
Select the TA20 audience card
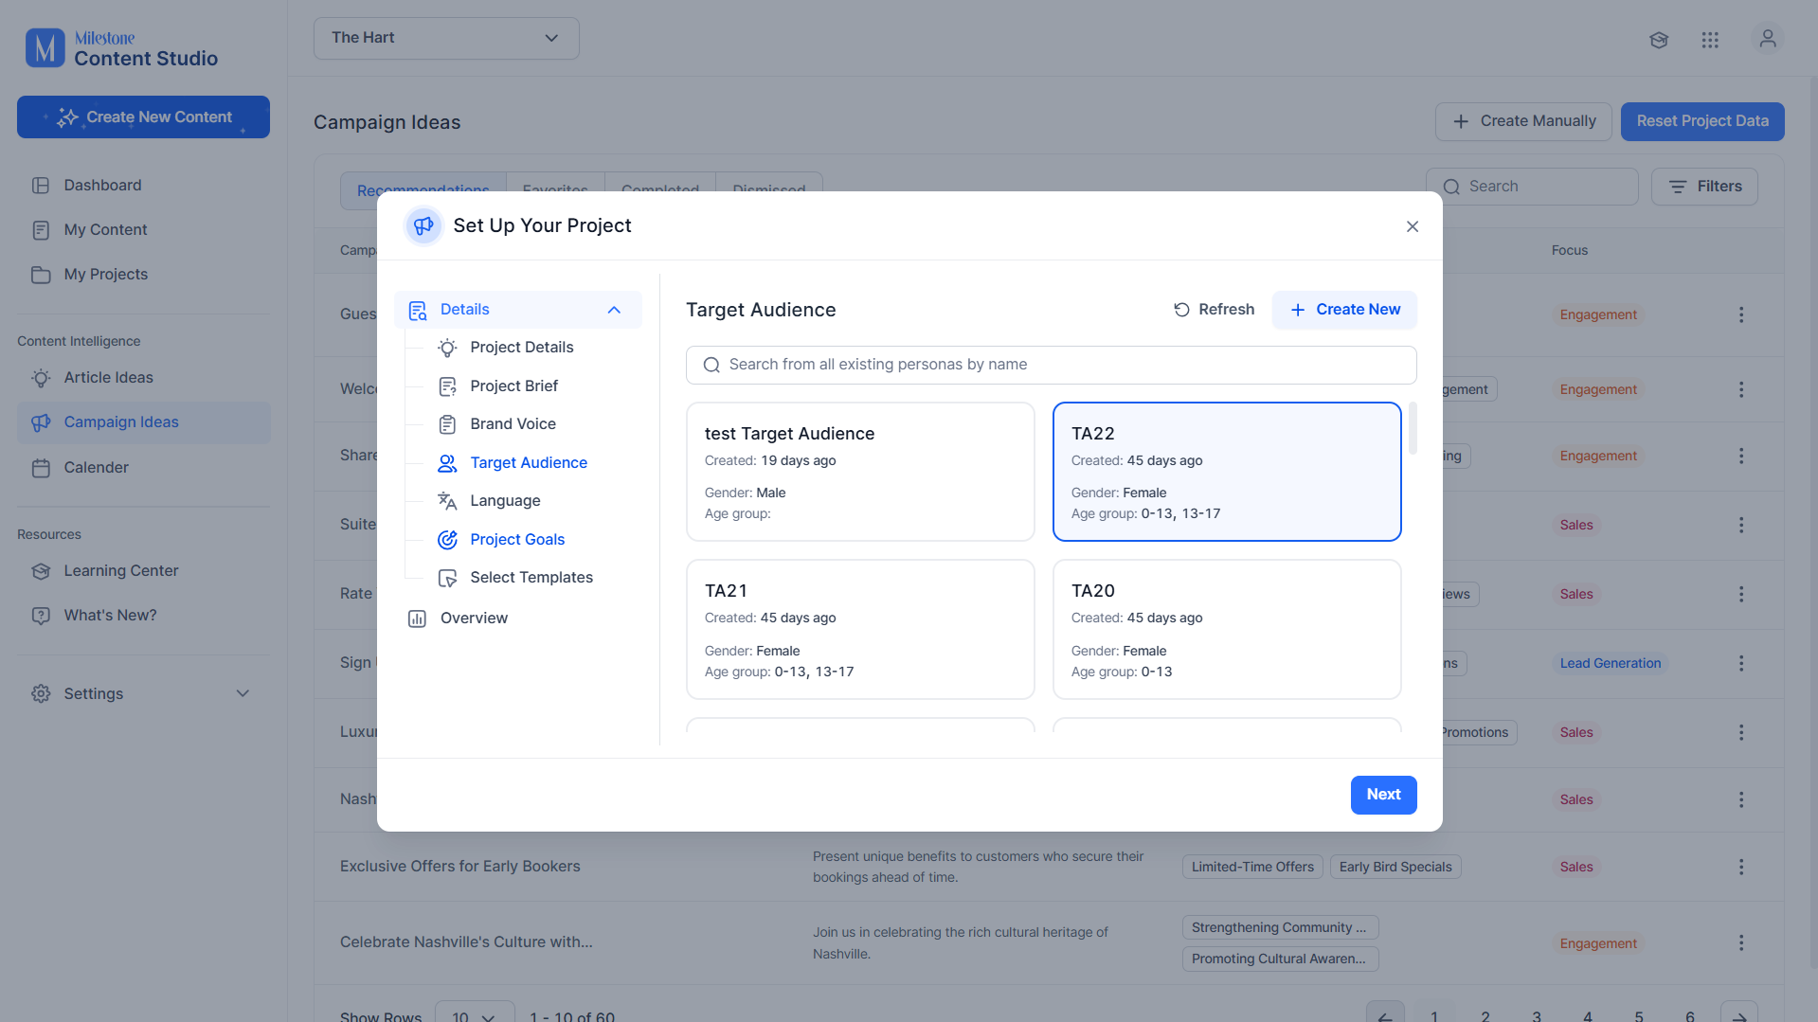(1227, 630)
